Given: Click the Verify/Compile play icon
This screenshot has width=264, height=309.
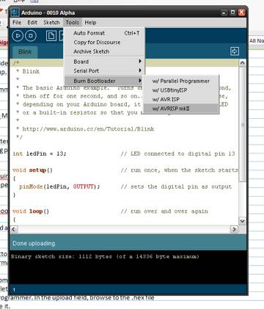Looking at the screenshot, I should coord(18,36).
